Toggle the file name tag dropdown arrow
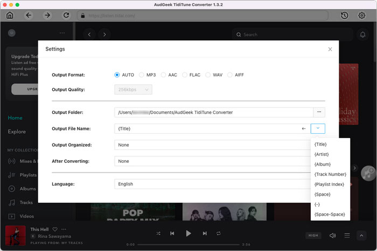 point(318,128)
